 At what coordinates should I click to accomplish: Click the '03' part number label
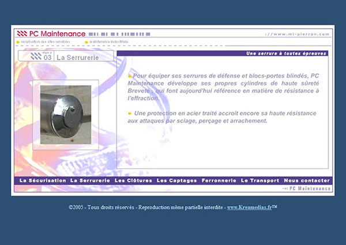click(47, 58)
